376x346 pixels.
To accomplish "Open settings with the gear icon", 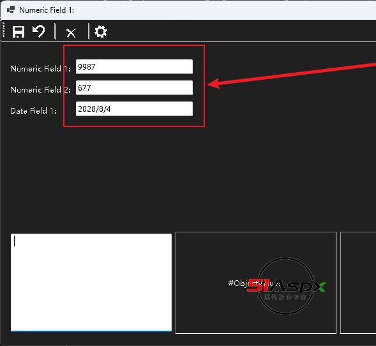I will (101, 32).
